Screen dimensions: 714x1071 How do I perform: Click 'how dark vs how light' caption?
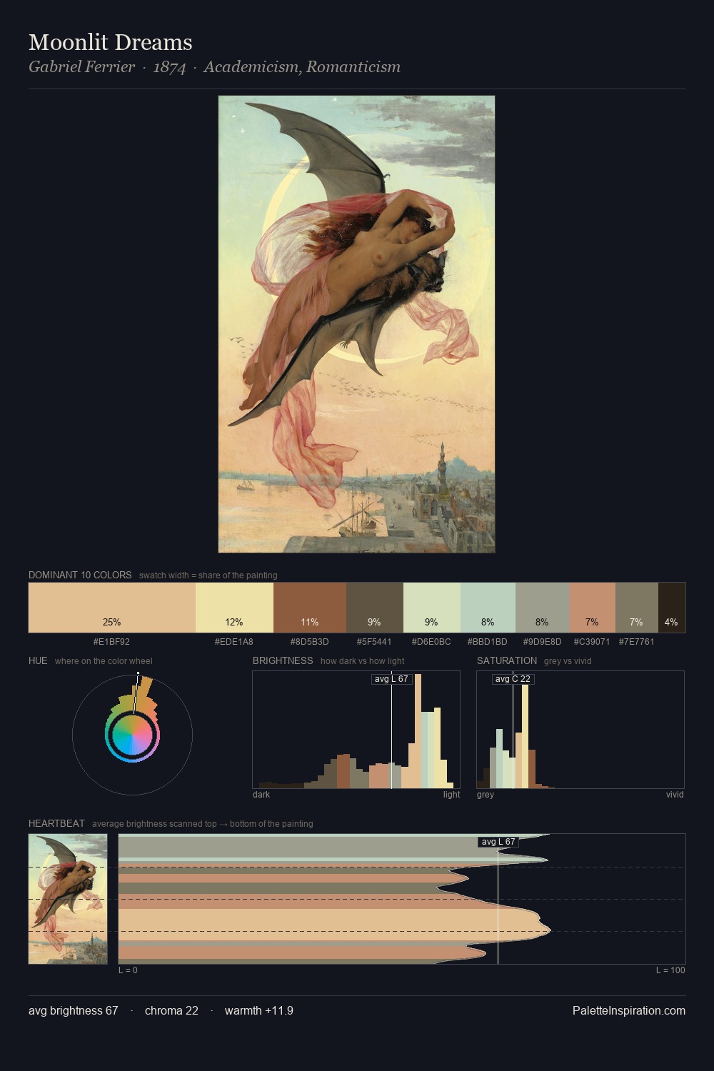[x=363, y=661]
